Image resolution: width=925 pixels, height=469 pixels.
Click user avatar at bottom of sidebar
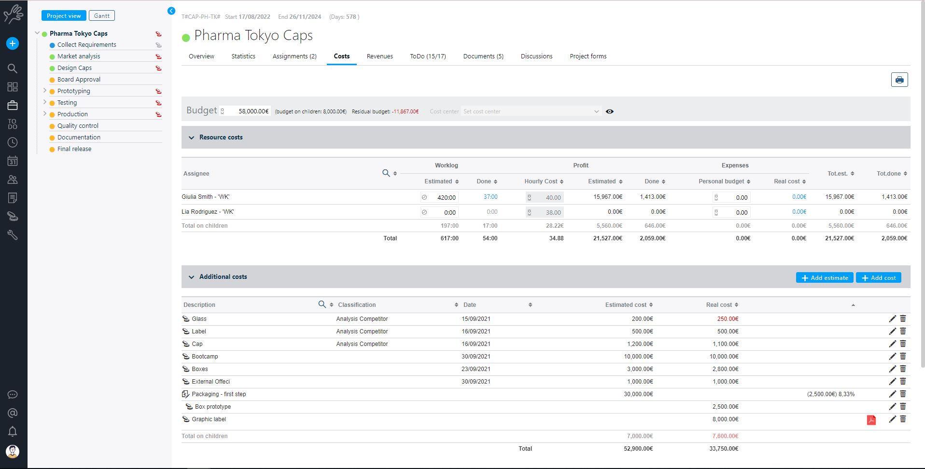(13, 452)
